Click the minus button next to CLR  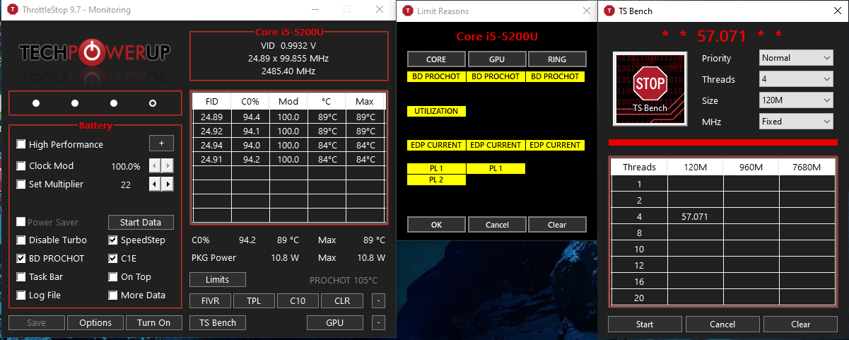tap(378, 301)
